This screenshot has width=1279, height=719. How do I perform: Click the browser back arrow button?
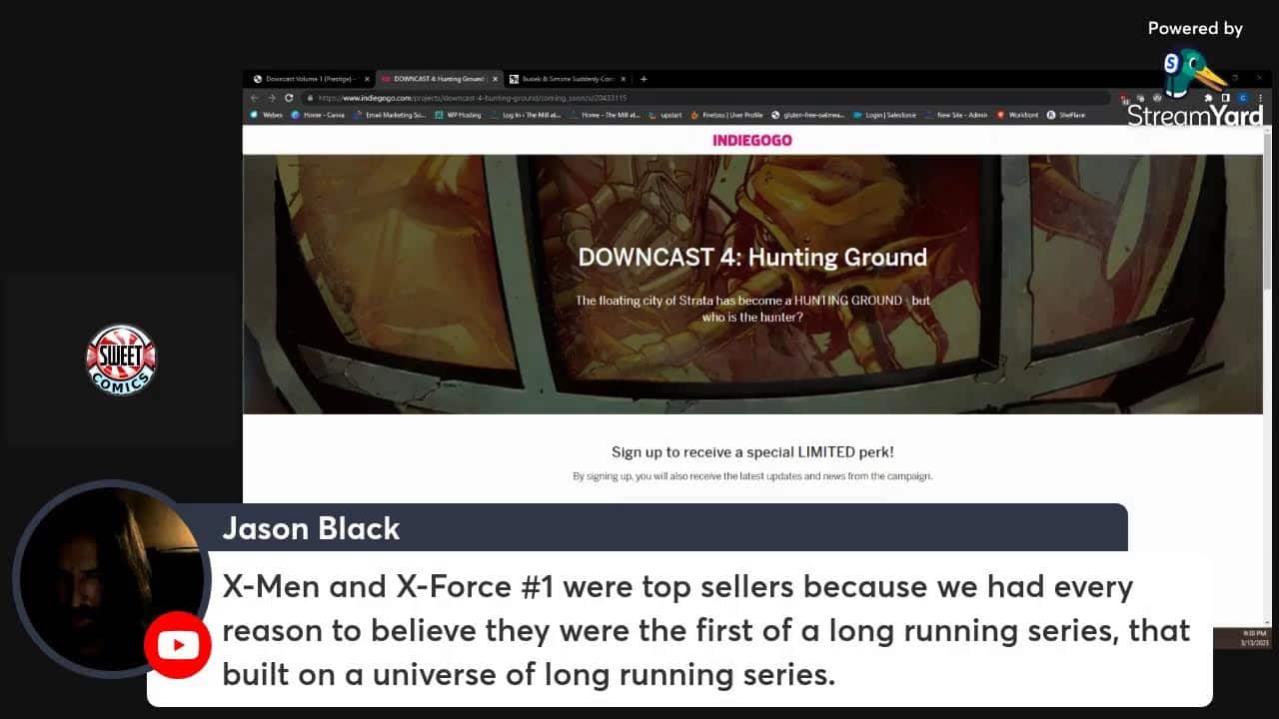[x=254, y=98]
